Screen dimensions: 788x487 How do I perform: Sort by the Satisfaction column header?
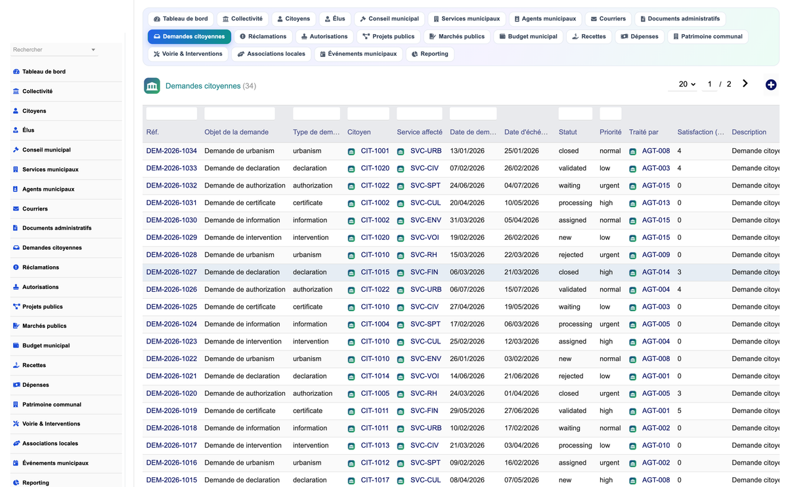[701, 132]
